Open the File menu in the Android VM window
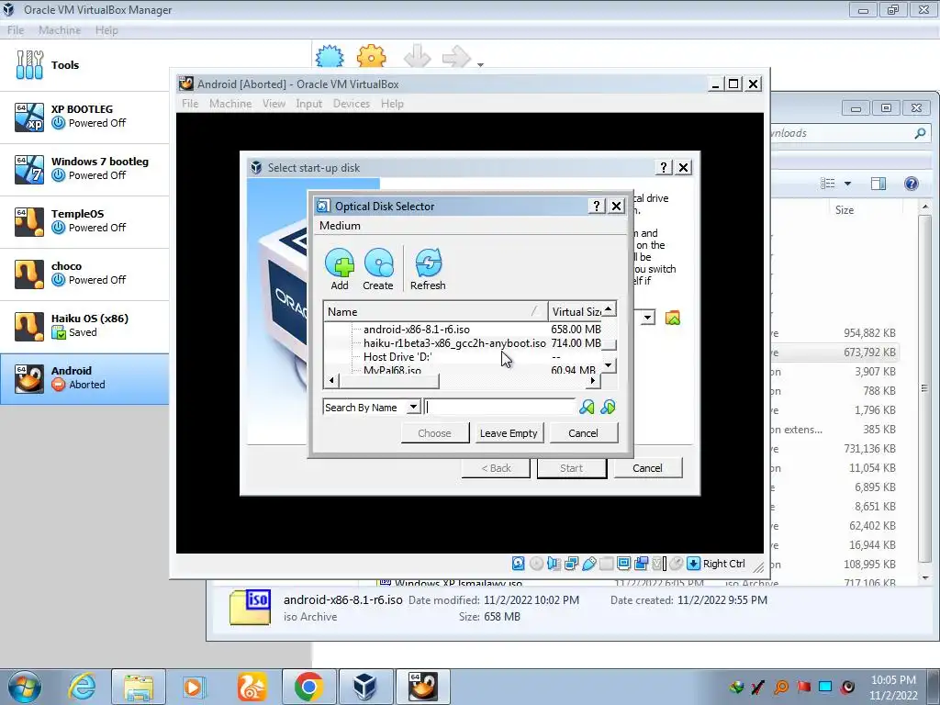940x705 pixels. pos(190,104)
